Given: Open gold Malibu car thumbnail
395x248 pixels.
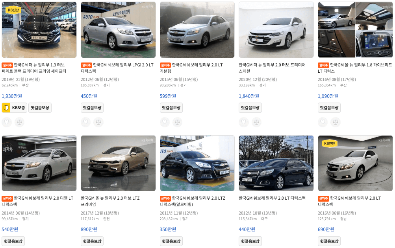Looking at the screenshot, I should 118,163.
